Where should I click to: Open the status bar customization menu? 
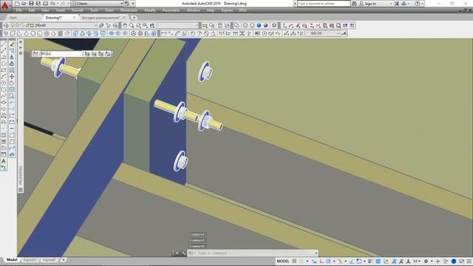[469, 261]
